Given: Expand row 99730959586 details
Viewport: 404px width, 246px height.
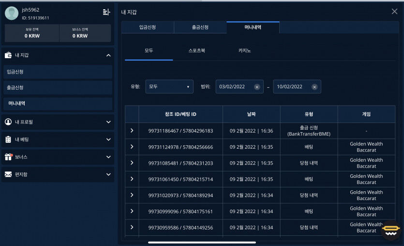Looking at the screenshot, I should point(132,227).
